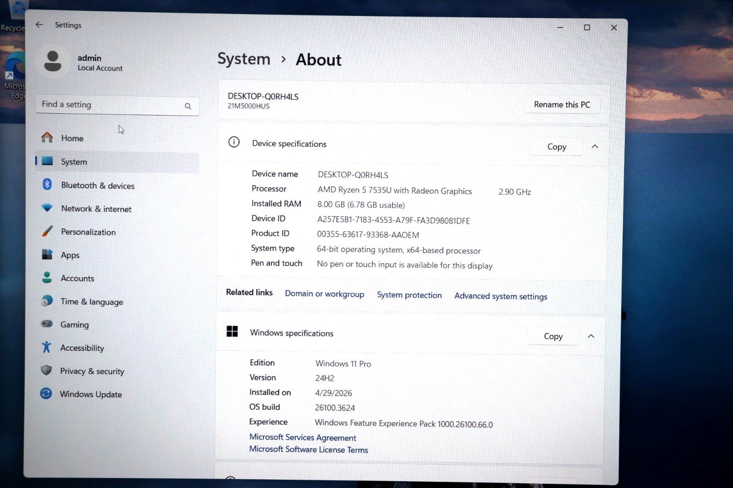Click the Accounts person icon

(x=47, y=277)
